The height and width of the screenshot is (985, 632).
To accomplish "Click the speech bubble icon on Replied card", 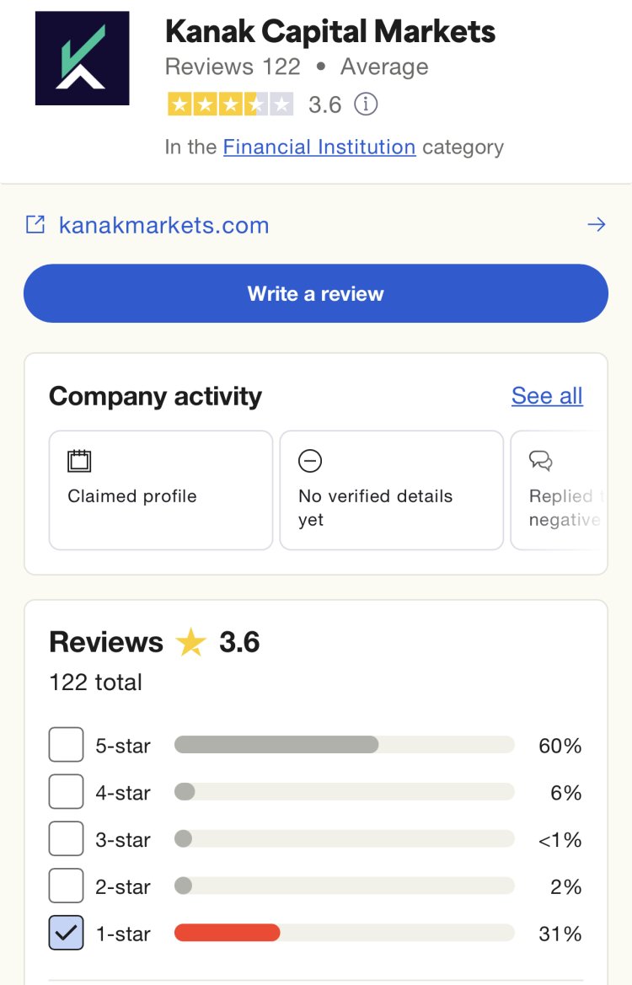I will [x=540, y=461].
